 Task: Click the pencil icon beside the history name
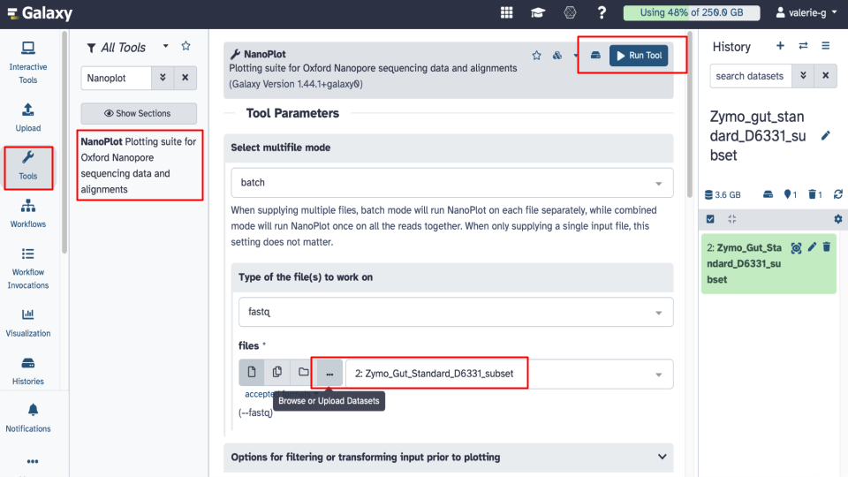pyautogui.click(x=826, y=135)
